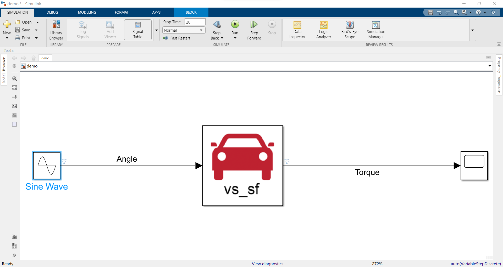This screenshot has width=503, height=267.
Task: Select the Sine Wave block
Action: (47, 166)
